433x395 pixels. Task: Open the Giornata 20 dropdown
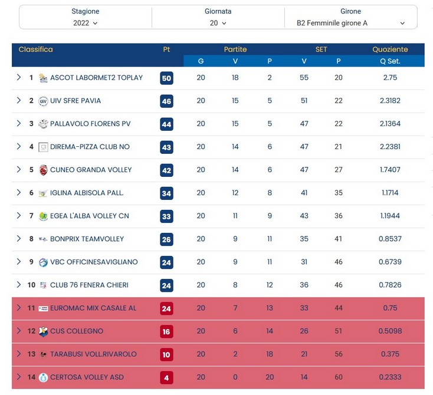tap(218, 23)
